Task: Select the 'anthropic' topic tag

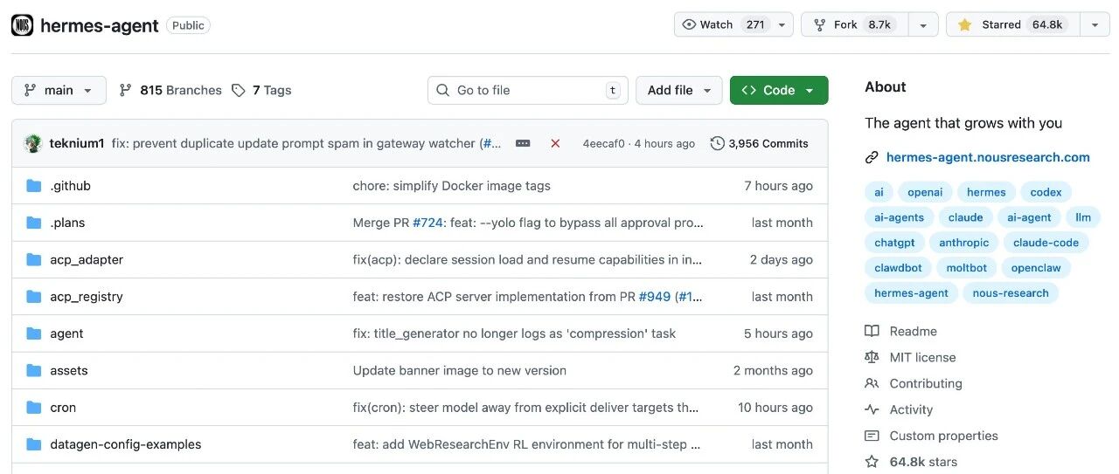Action: tap(964, 243)
